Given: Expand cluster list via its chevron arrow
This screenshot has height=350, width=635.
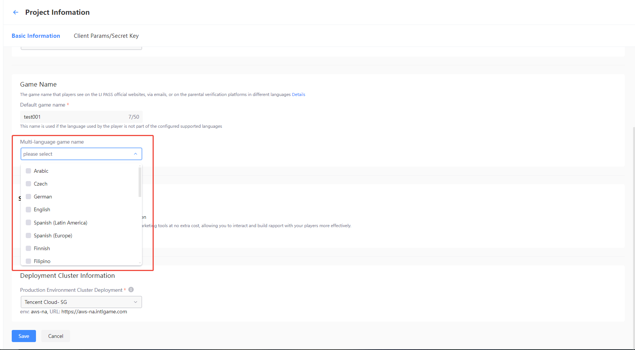Looking at the screenshot, I should 136,302.
